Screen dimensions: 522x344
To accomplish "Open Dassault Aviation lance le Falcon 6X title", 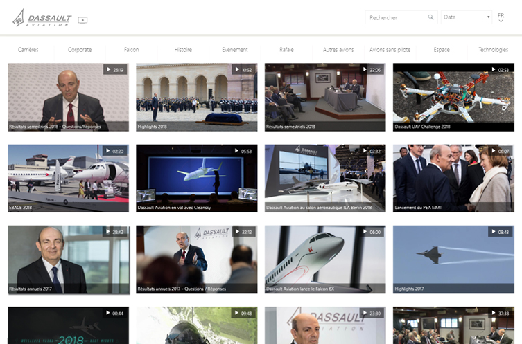I will click(300, 289).
